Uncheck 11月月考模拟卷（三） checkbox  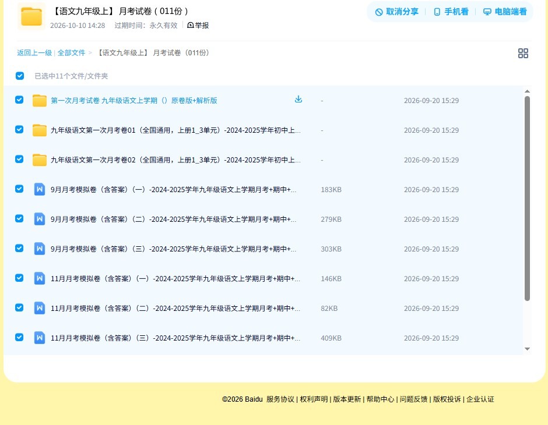point(19,337)
